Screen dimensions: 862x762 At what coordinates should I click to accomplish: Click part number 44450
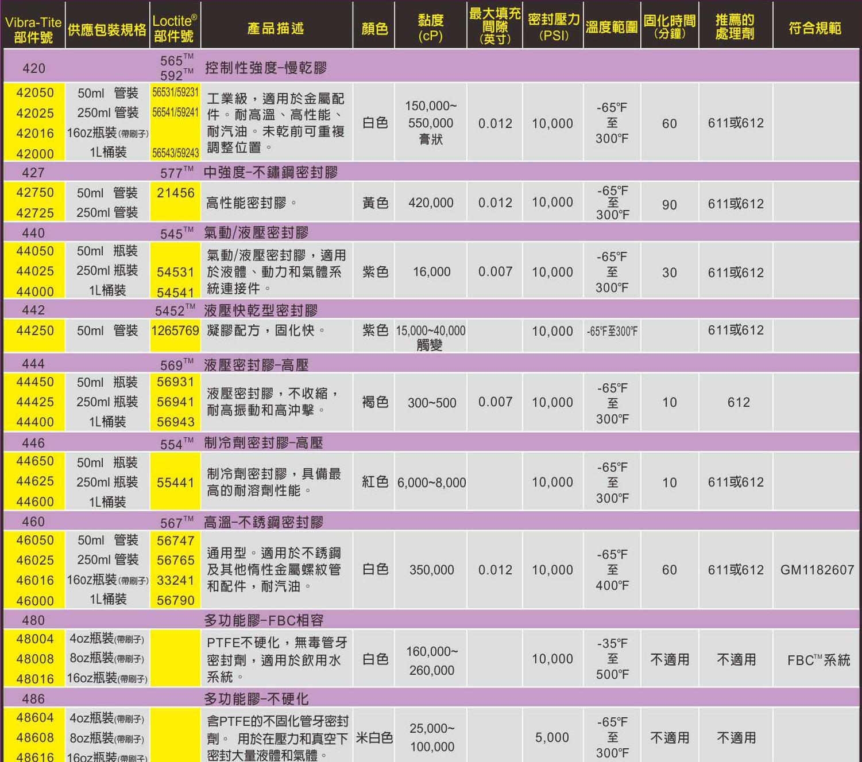pos(35,382)
